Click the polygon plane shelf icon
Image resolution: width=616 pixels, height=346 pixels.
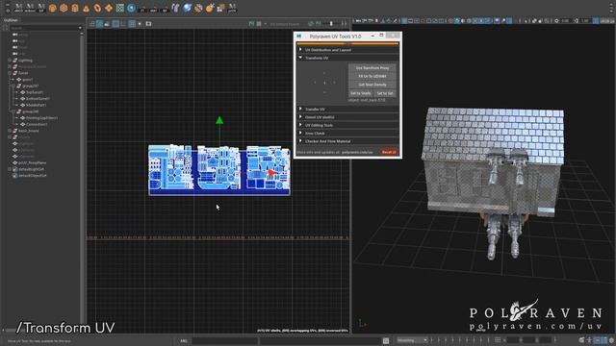point(109,8)
